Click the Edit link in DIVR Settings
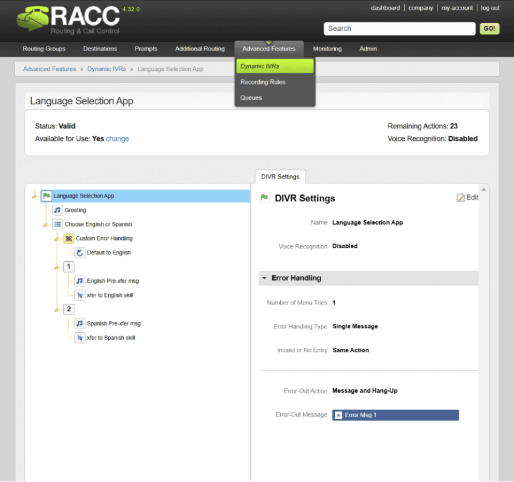514x482 pixels. (x=472, y=197)
